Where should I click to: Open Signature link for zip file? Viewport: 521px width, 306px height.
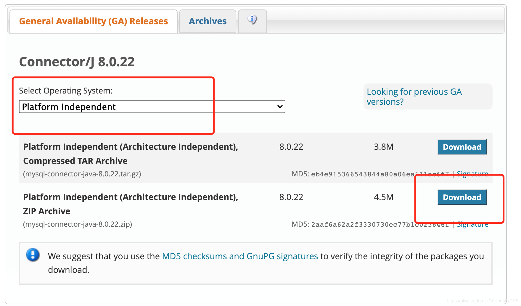pyautogui.click(x=472, y=224)
